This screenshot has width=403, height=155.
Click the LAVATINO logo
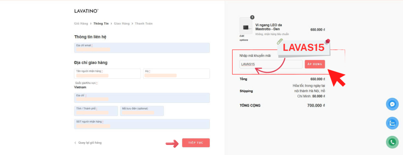click(x=86, y=11)
